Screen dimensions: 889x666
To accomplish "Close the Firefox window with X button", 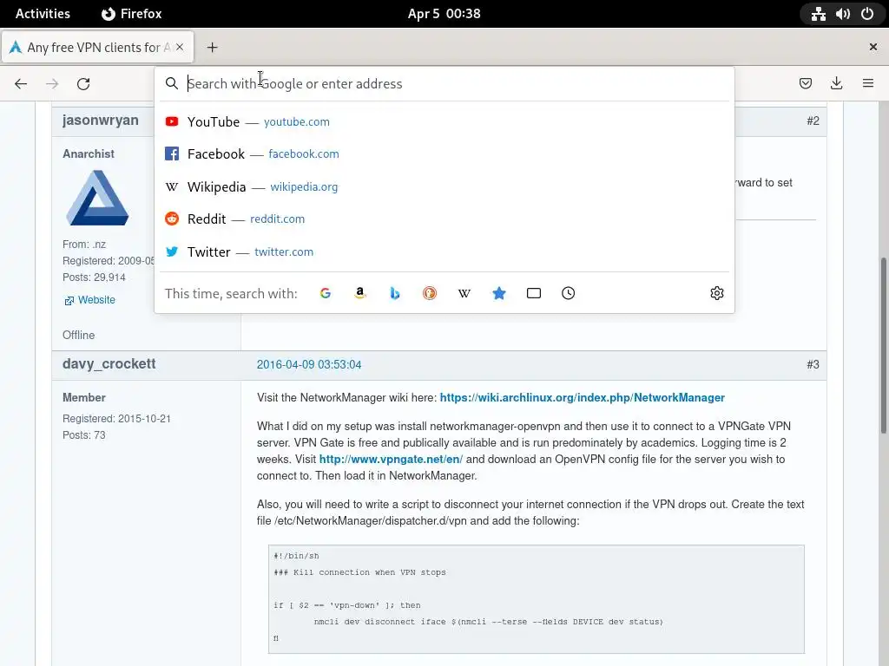I will coord(873,47).
